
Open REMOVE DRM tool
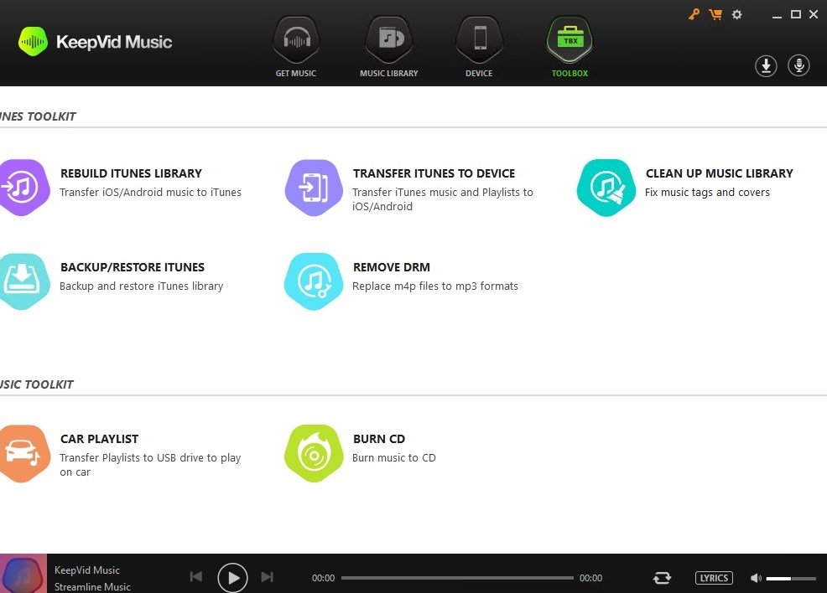pos(392,267)
